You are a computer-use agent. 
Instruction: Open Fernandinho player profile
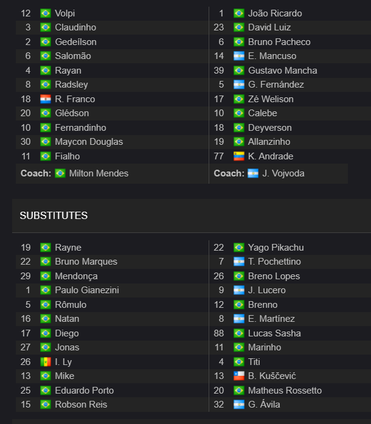pyautogui.click(x=80, y=128)
